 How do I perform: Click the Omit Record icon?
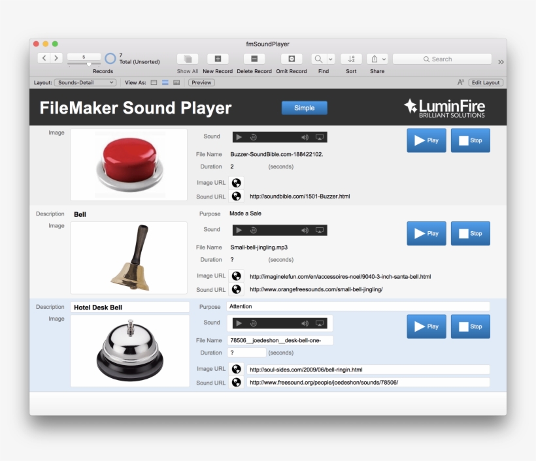(x=292, y=59)
